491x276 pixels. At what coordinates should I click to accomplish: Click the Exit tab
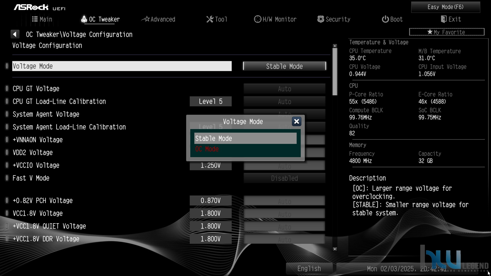click(451, 19)
